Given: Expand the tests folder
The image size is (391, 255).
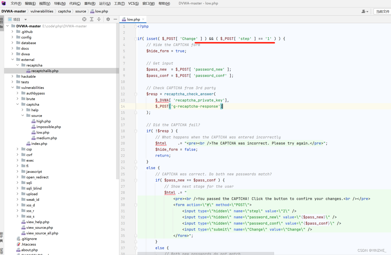Looking at the screenshot, I should pos(13,82).
